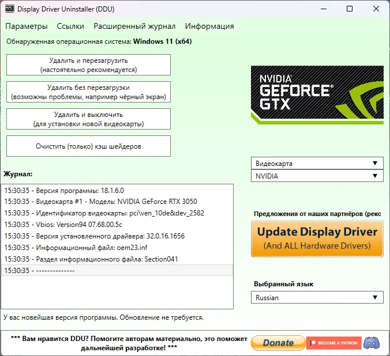Select log line Модель: NVIDIA GeForce RTX 3050
The height and width of the screenshot is (356, 390).
(x=117, y=202)
